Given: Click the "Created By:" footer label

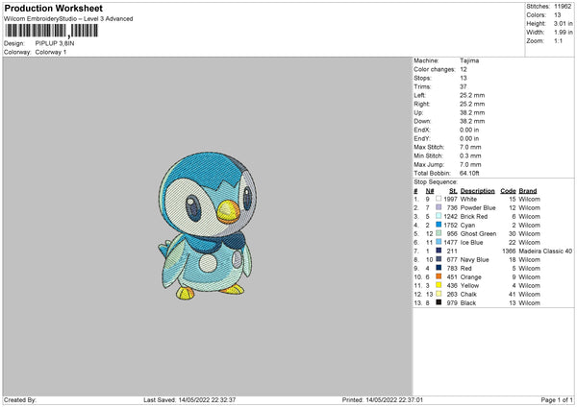Looking at the screenshot, I should click(x=20, y=400).
